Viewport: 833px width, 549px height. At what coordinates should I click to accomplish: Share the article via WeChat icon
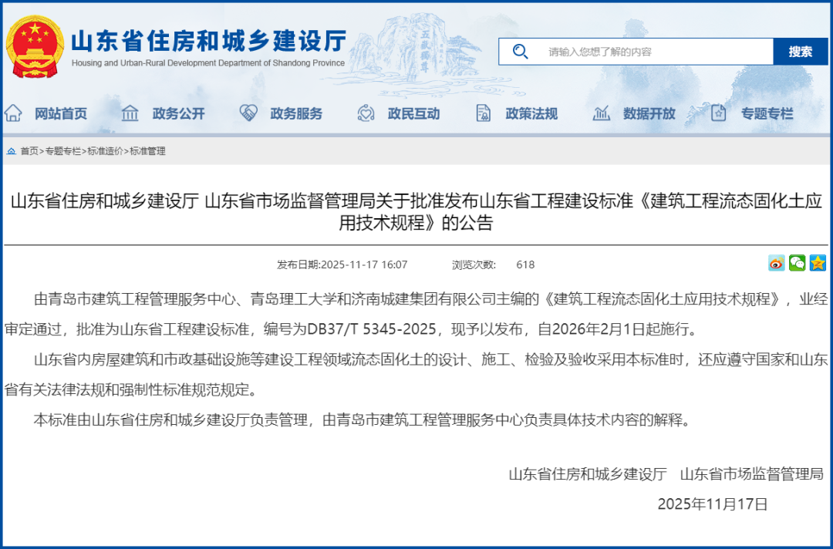tap(797, 264)
